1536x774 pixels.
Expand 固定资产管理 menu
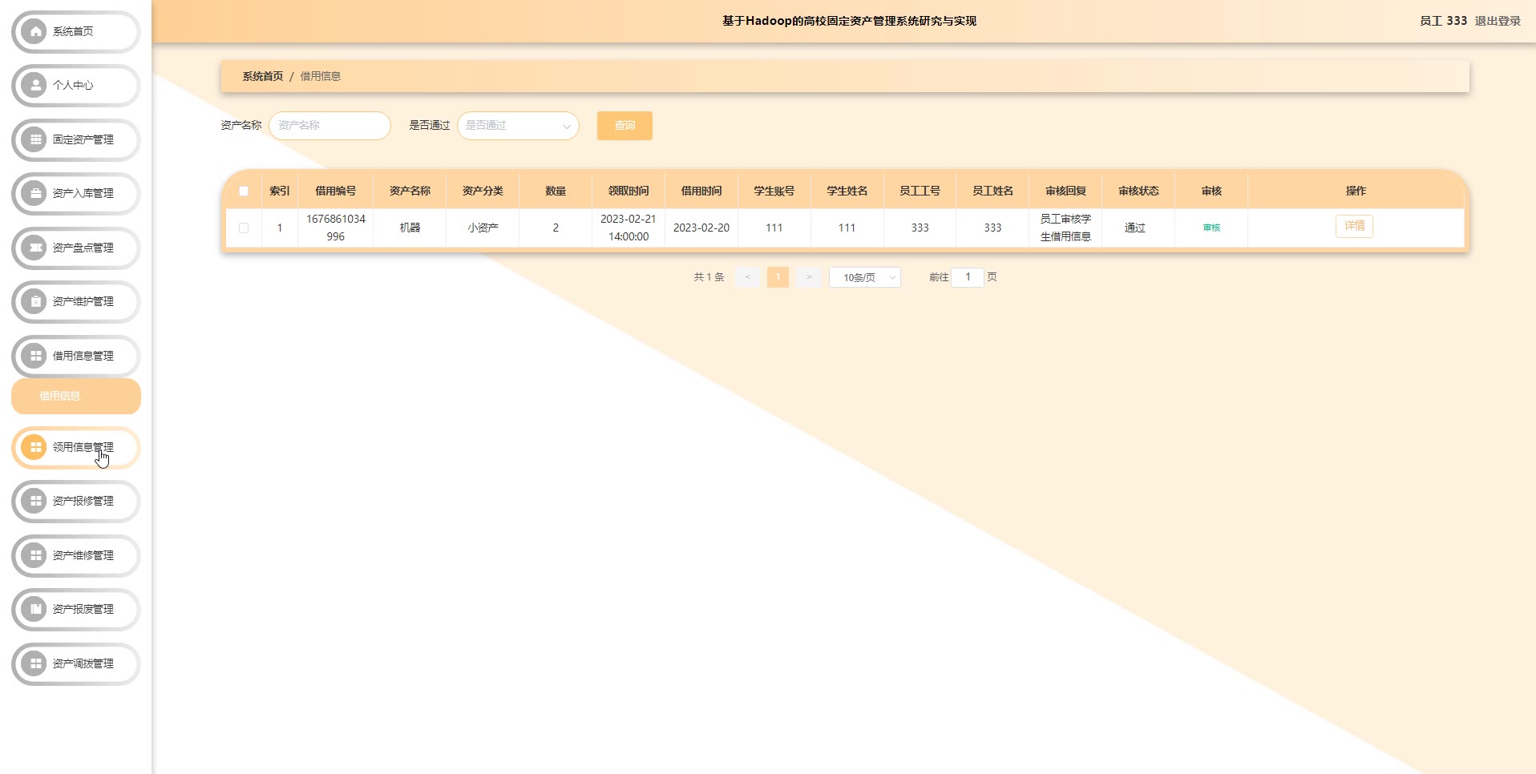pyautogui.click(x=76, y=139)
